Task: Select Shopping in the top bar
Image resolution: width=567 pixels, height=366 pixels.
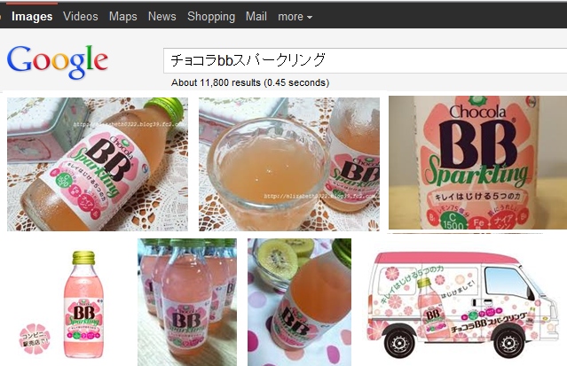Action: coord(211,16)
